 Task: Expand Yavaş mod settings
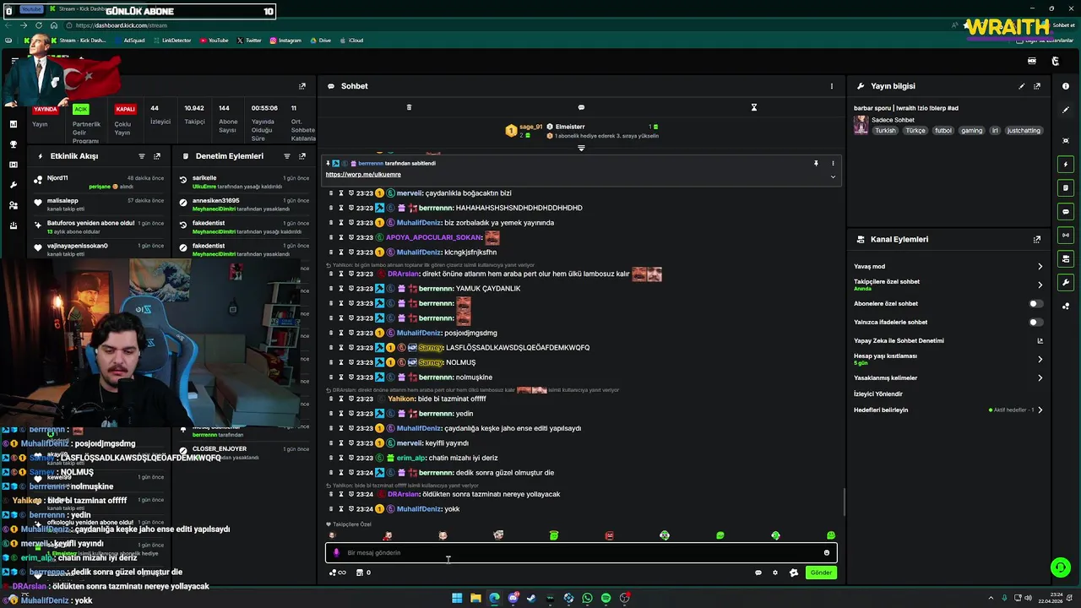[x=1040, y=266]
